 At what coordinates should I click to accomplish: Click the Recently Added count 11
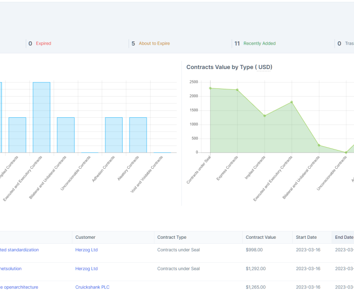click(237, 44)
